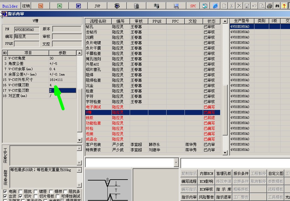290x201 pixels.
Task: Uncheck the 电测 checkbox
Action: coord(5,191)
